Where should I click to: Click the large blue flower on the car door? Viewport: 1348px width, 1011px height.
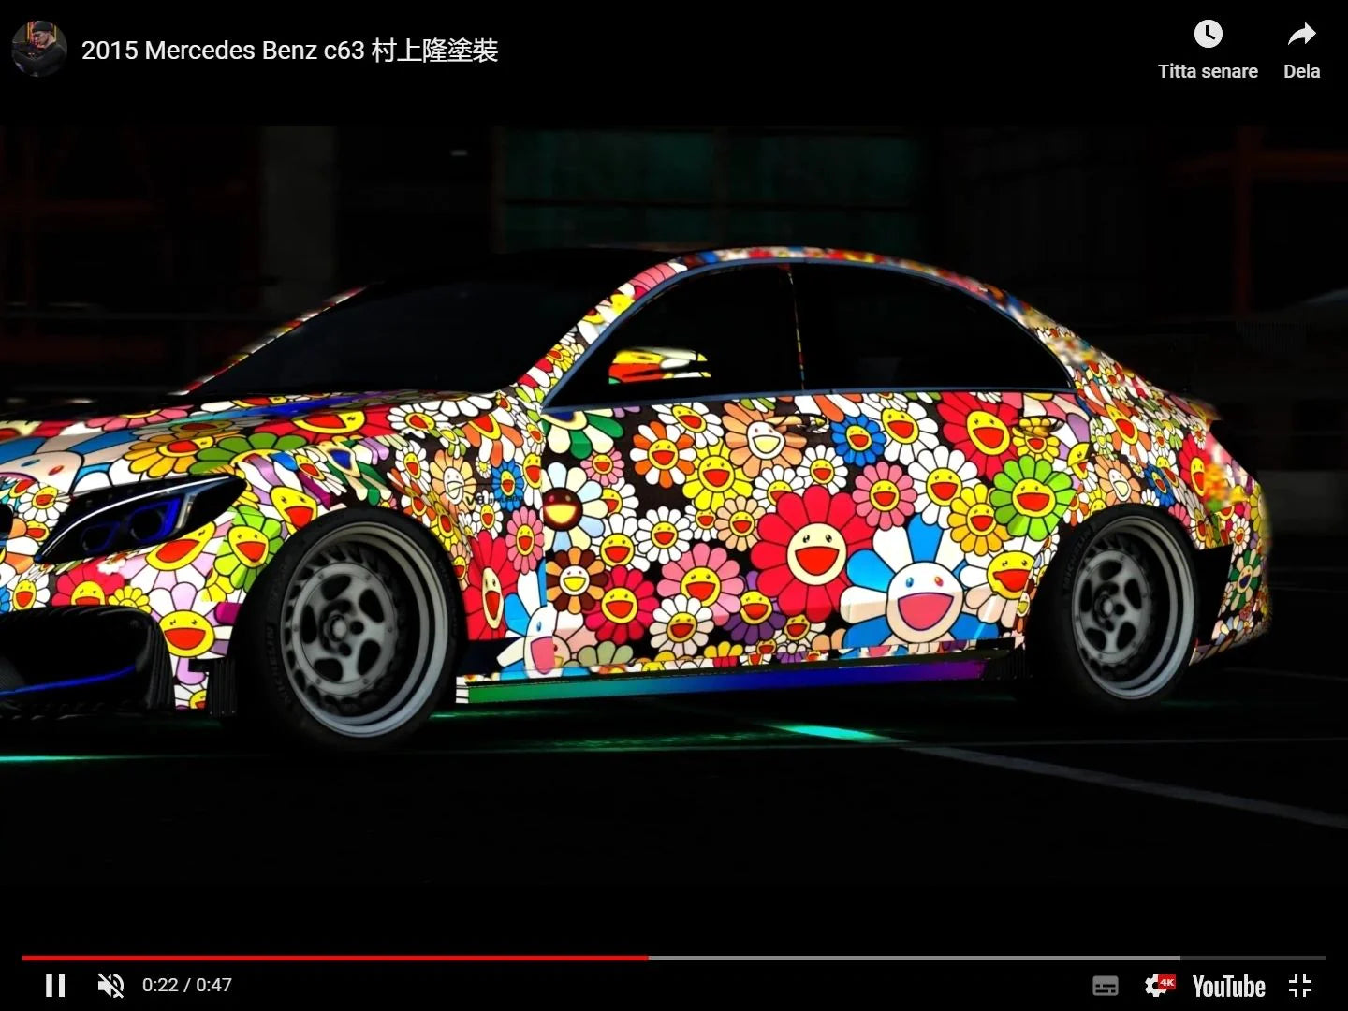[x=913, y=590]
